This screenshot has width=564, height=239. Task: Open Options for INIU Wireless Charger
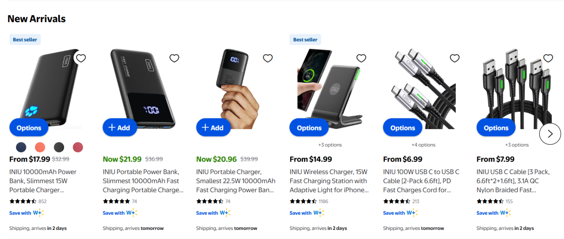click(x=309, y=128)
